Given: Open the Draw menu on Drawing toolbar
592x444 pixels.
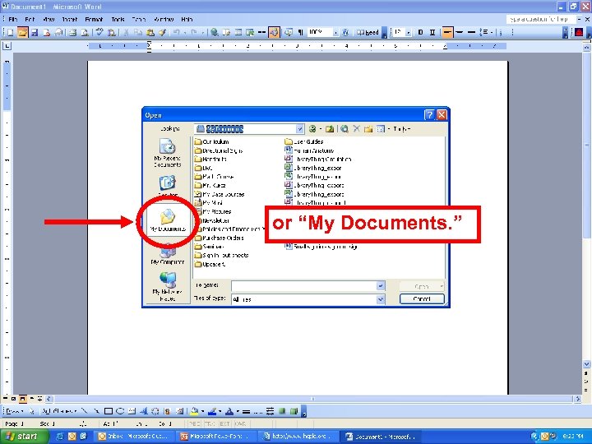Looking at the screenshot, I should 14,411.
